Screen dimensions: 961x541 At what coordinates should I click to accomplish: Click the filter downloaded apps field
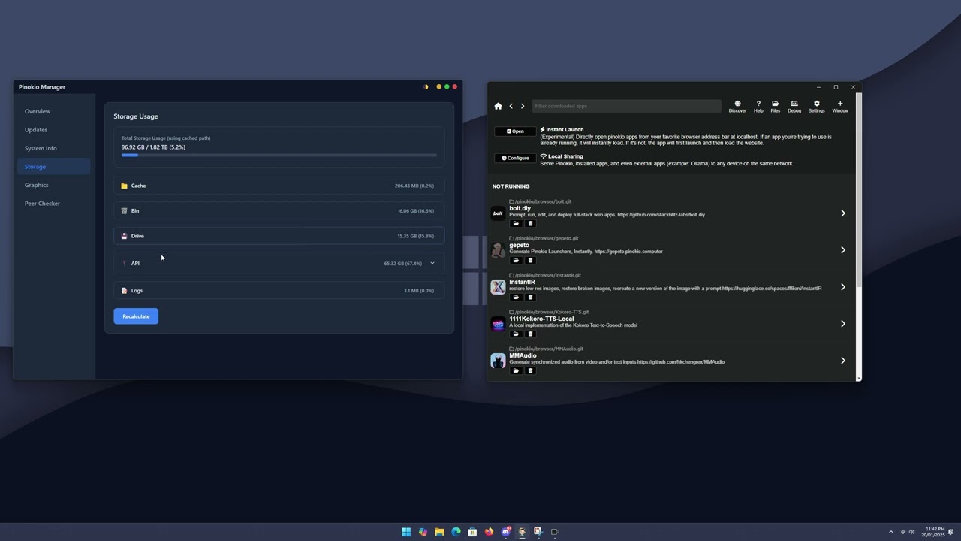[626, 106]
